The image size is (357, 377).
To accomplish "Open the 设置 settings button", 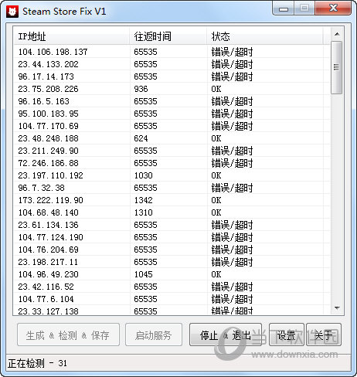I will (287, 335).
